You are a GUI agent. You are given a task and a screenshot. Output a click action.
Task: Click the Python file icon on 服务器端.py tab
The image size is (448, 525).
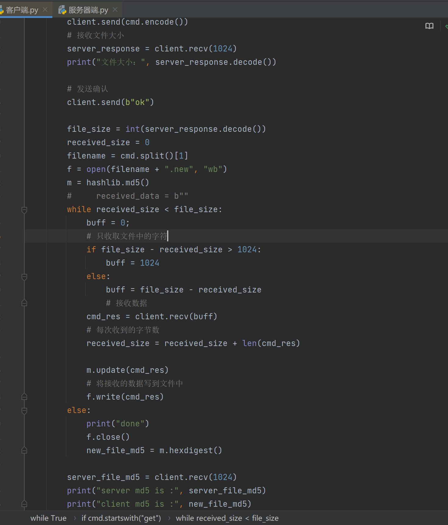(x=62, y=10)
